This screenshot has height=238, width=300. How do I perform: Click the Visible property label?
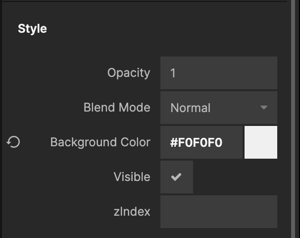132,177
